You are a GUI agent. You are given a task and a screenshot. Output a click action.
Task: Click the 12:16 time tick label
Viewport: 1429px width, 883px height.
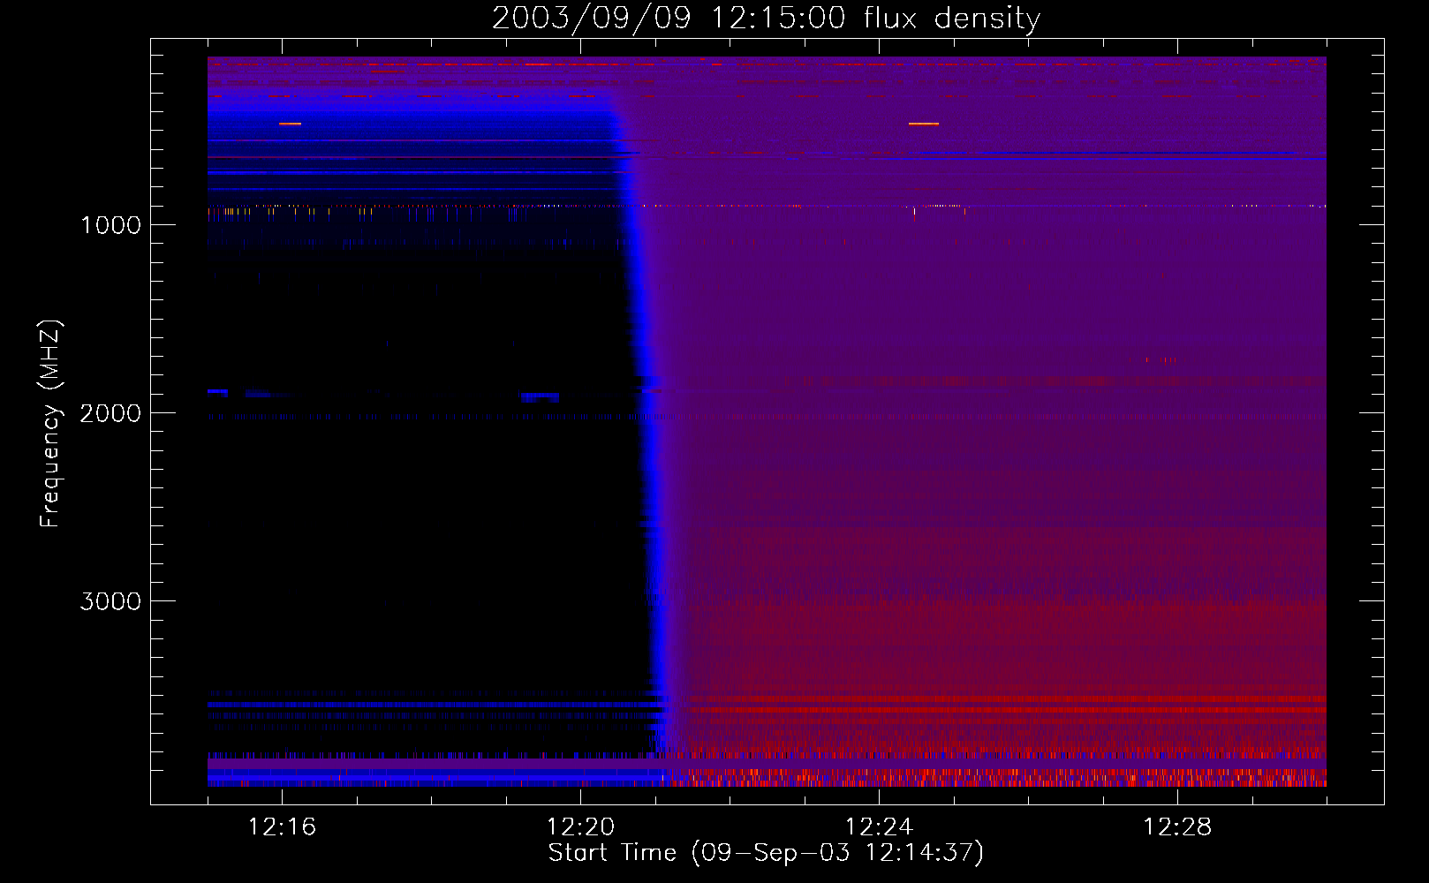point(282,827)
